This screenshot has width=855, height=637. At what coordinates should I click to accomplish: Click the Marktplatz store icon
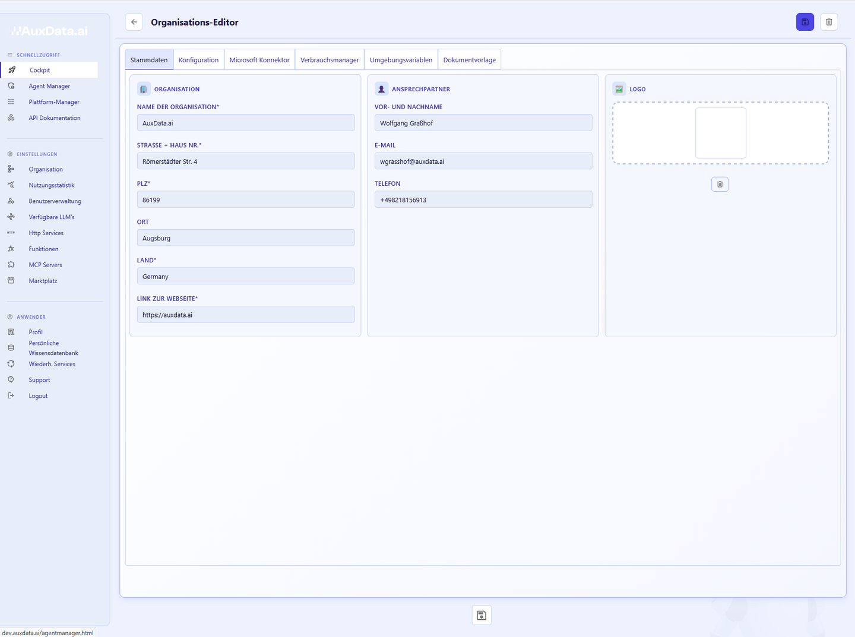11,281
